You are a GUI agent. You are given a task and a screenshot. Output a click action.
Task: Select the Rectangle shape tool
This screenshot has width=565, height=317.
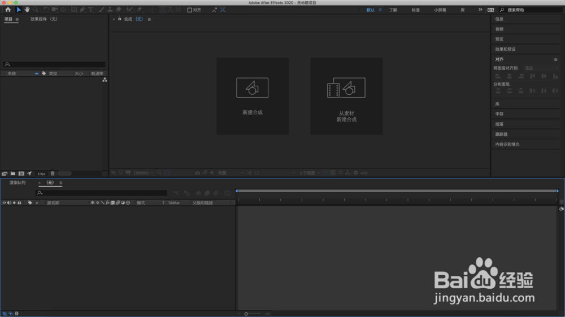pyautogui.click(x=74, y=10)
